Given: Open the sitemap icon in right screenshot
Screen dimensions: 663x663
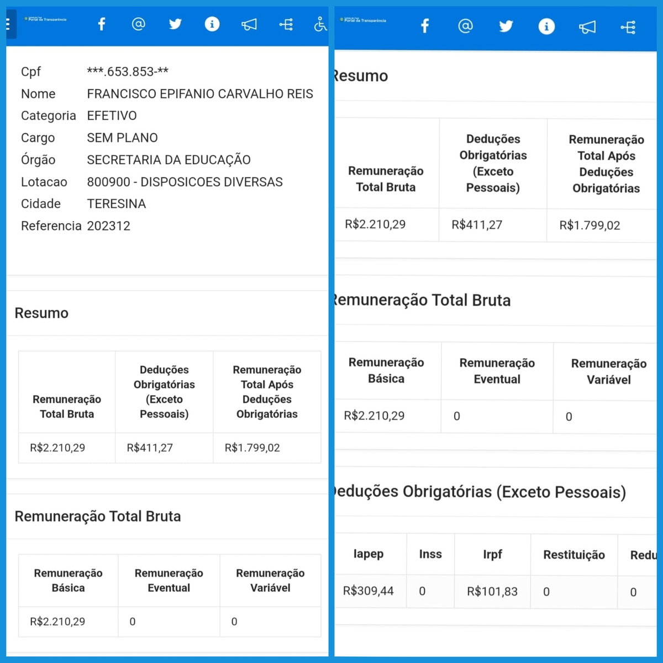Looking at the screenshot, I should [x=628, y=27].
